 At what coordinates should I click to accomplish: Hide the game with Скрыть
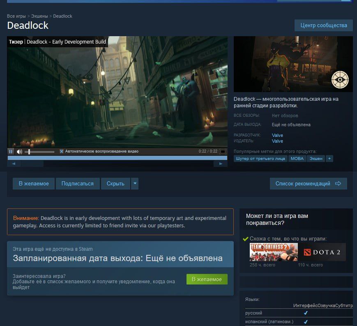tap(115, 184)
